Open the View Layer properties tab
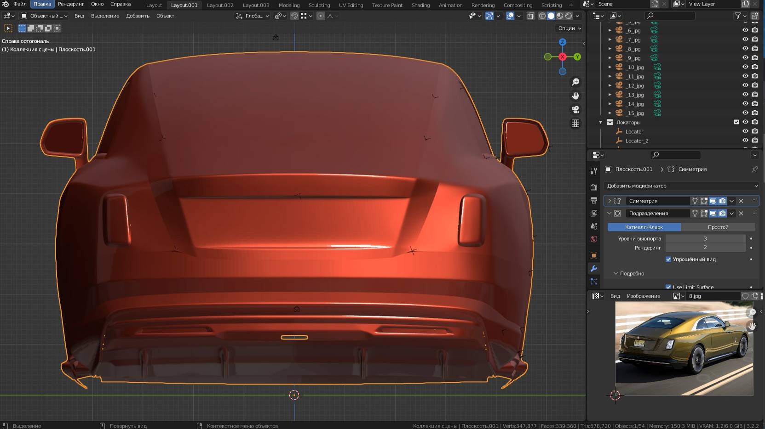The width and height of the screenshot is (765, 429). click(x=594, y=213)
